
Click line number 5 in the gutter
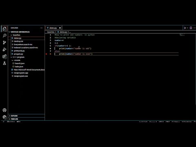pos(50,46)
